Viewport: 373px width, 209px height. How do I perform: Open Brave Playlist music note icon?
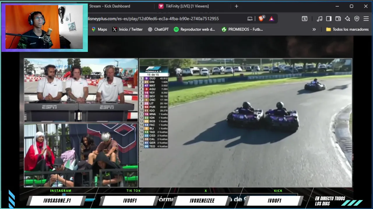pyautogui.click(x=320, y=19)
